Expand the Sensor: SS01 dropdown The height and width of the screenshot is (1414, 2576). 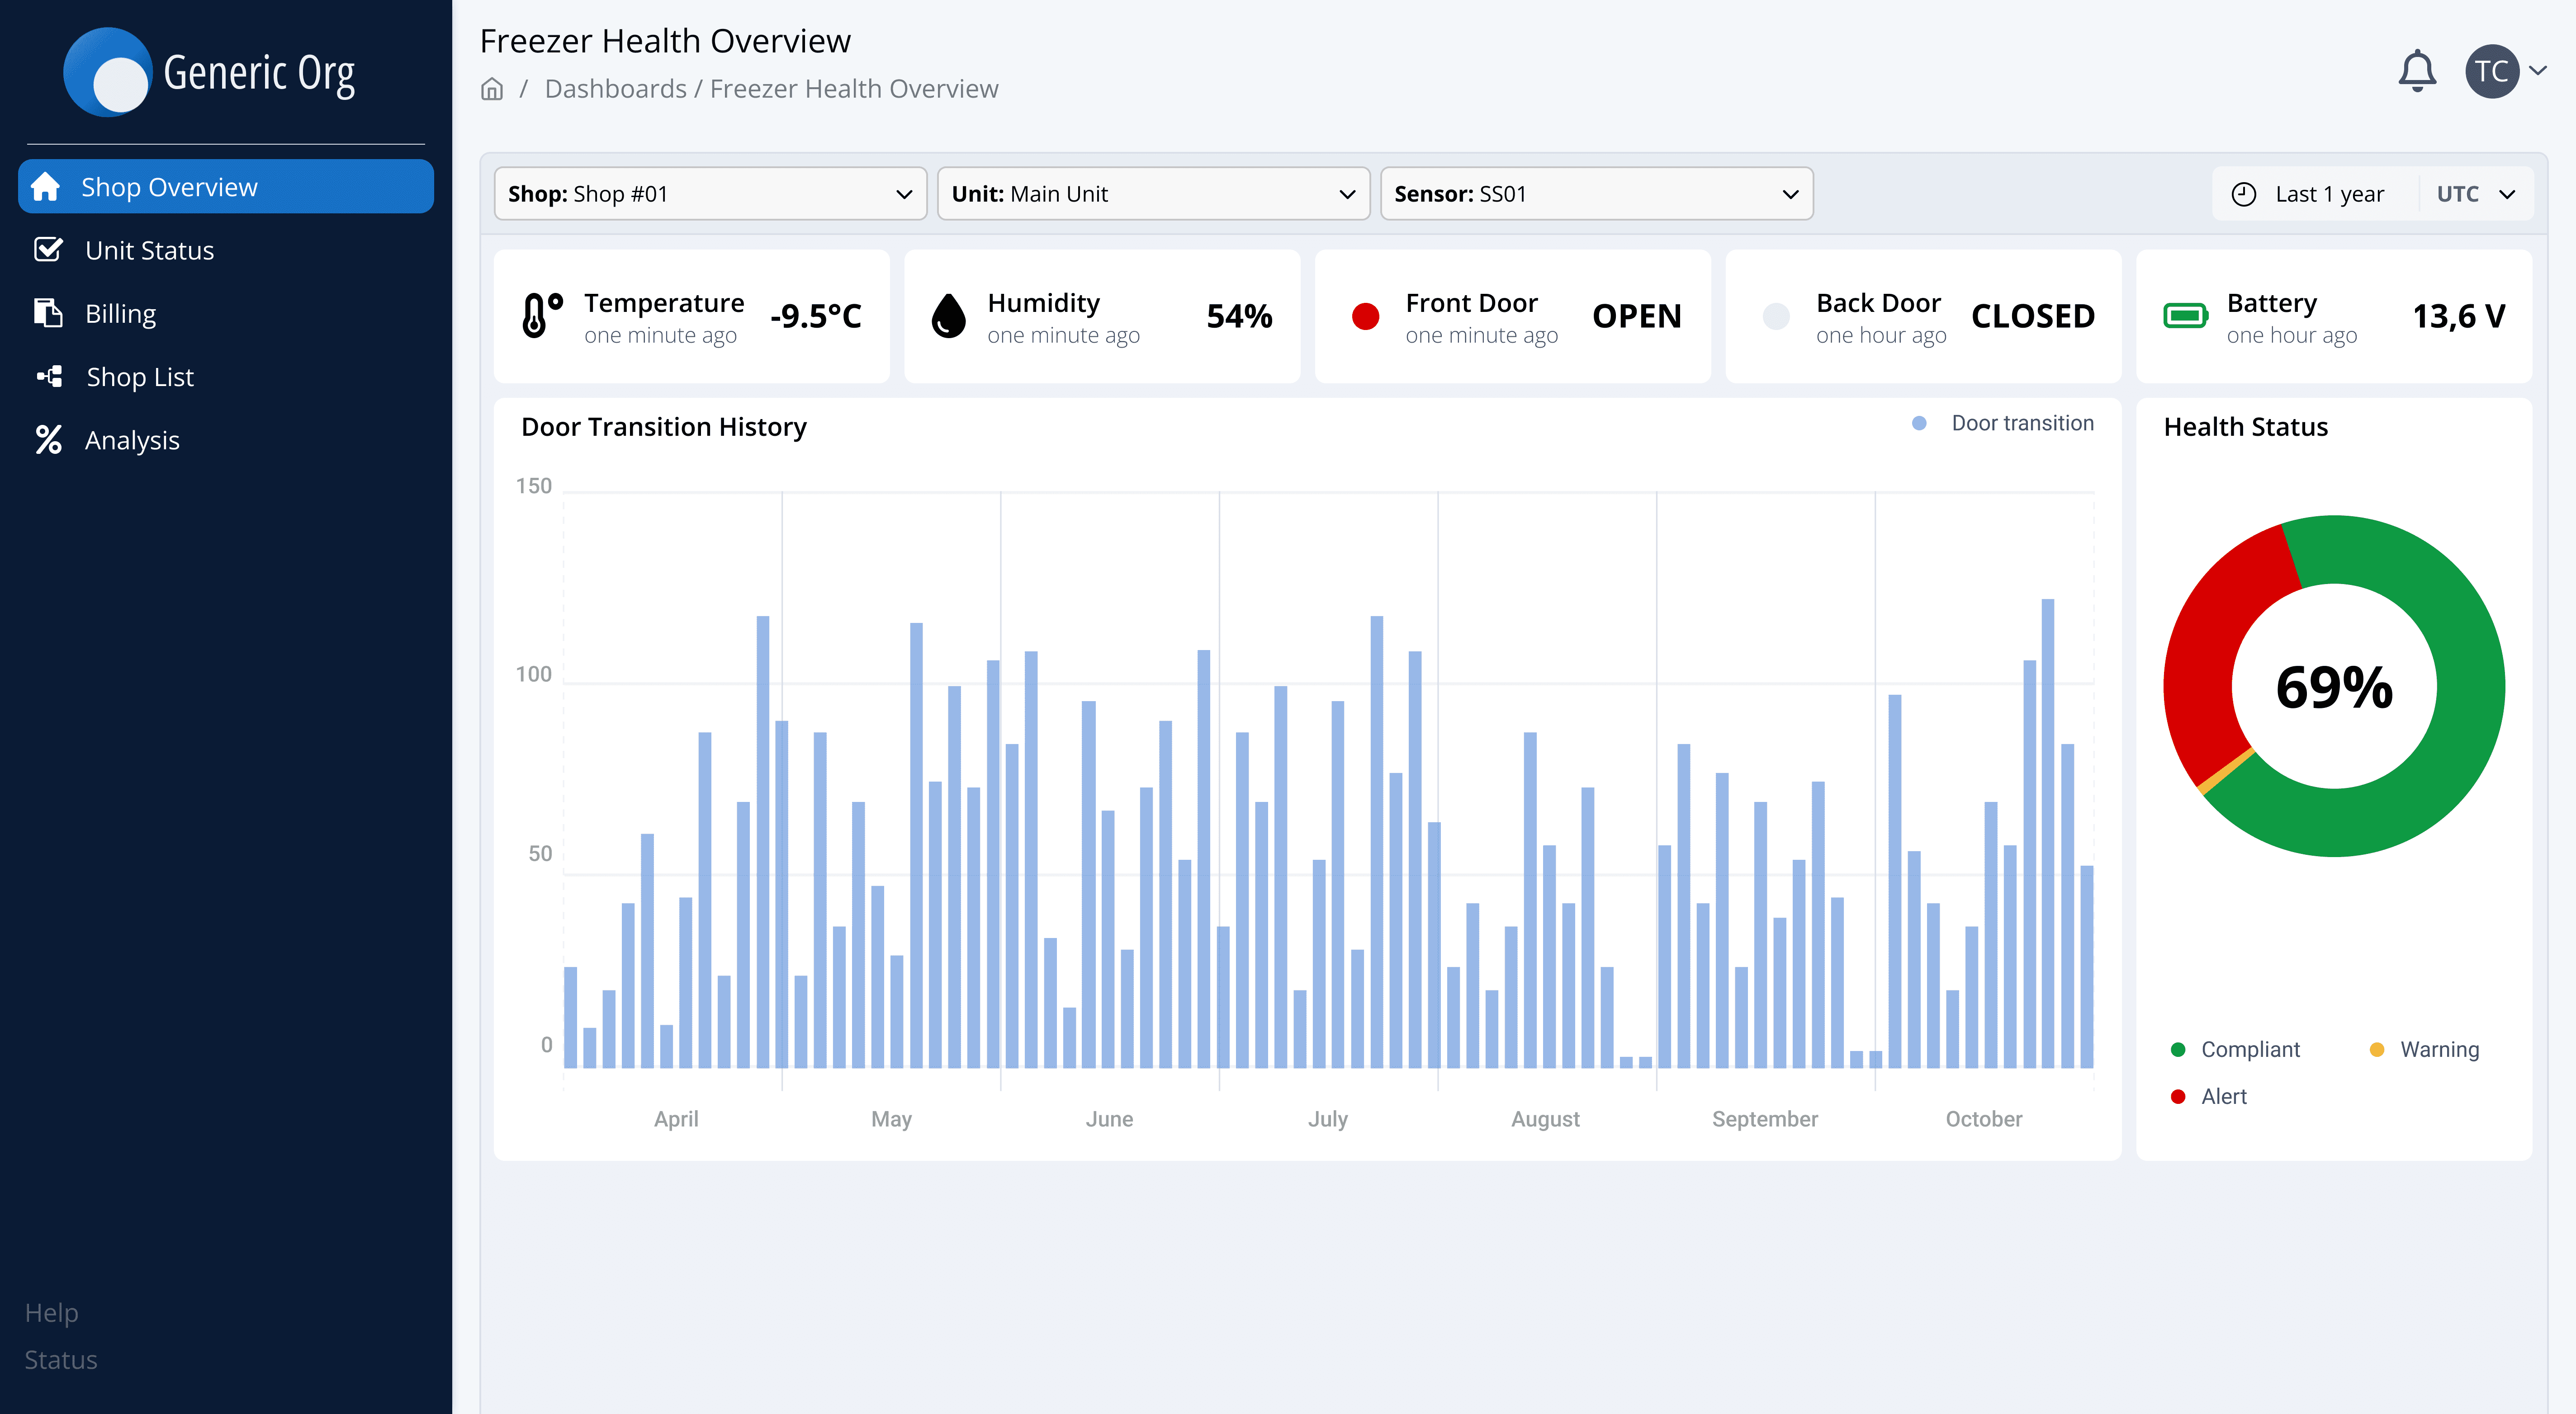pyautogui.click(x=1596, y=194)
